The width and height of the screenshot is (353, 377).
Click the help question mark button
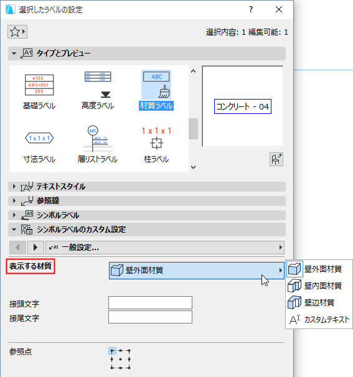(x=251, y=9)
